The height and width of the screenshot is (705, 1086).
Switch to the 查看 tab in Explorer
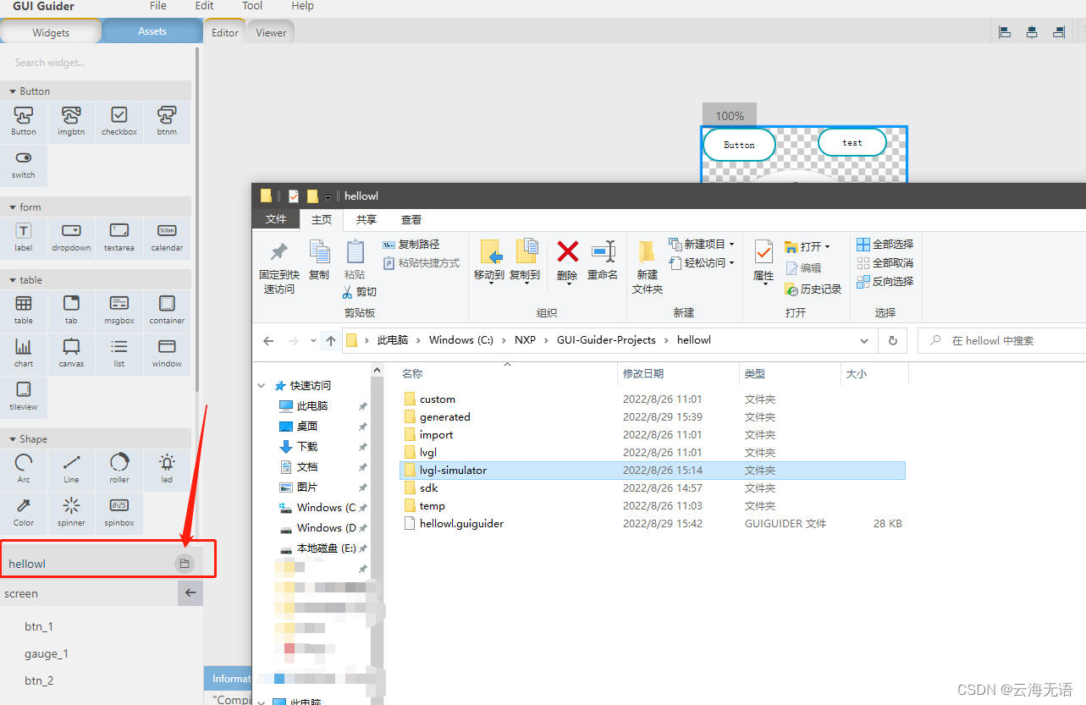click(411, 219)
